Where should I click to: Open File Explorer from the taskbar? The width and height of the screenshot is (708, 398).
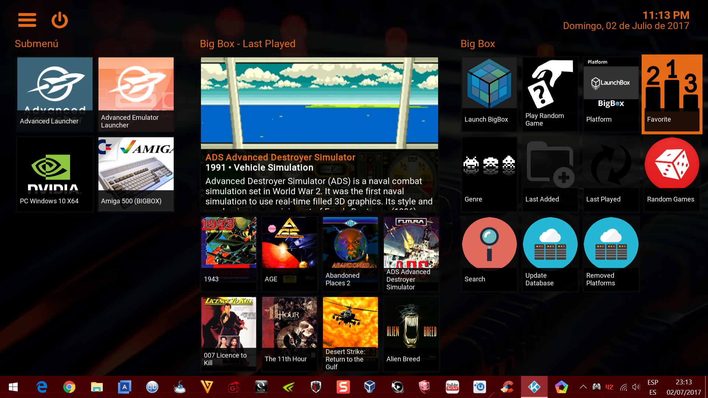(x=97, y=387)
